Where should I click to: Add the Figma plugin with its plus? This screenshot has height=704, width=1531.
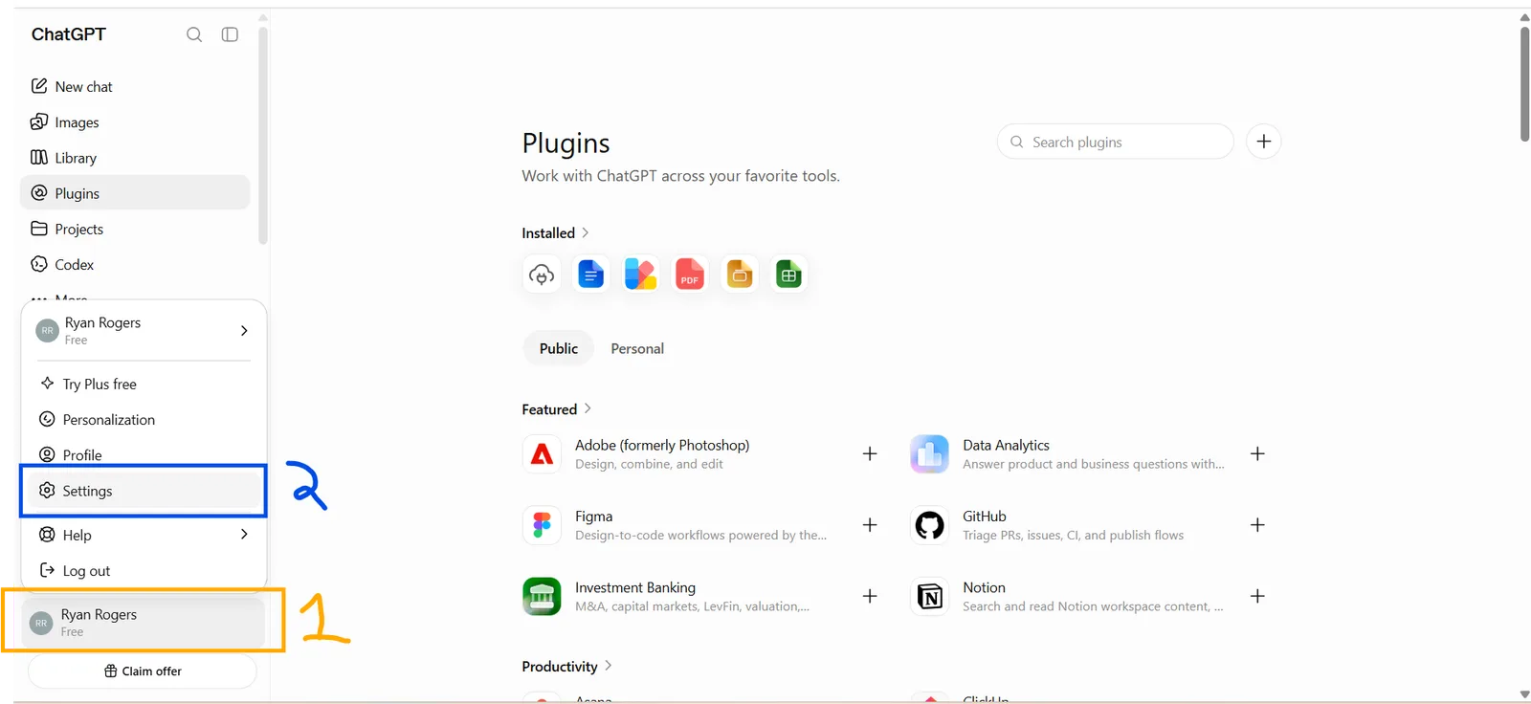(870, 525)
